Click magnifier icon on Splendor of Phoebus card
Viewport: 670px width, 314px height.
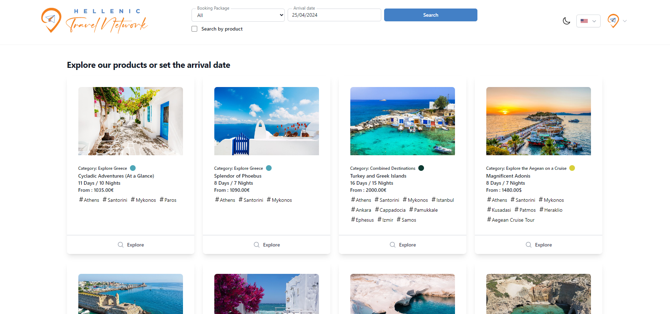257,245
